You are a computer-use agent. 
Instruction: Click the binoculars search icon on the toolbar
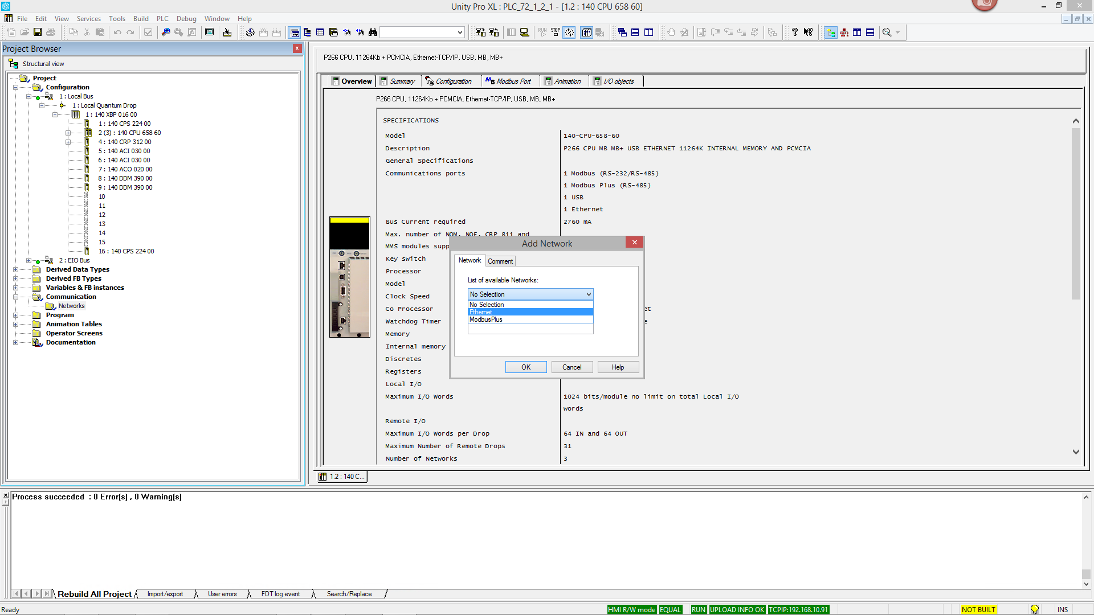(373, 32)
